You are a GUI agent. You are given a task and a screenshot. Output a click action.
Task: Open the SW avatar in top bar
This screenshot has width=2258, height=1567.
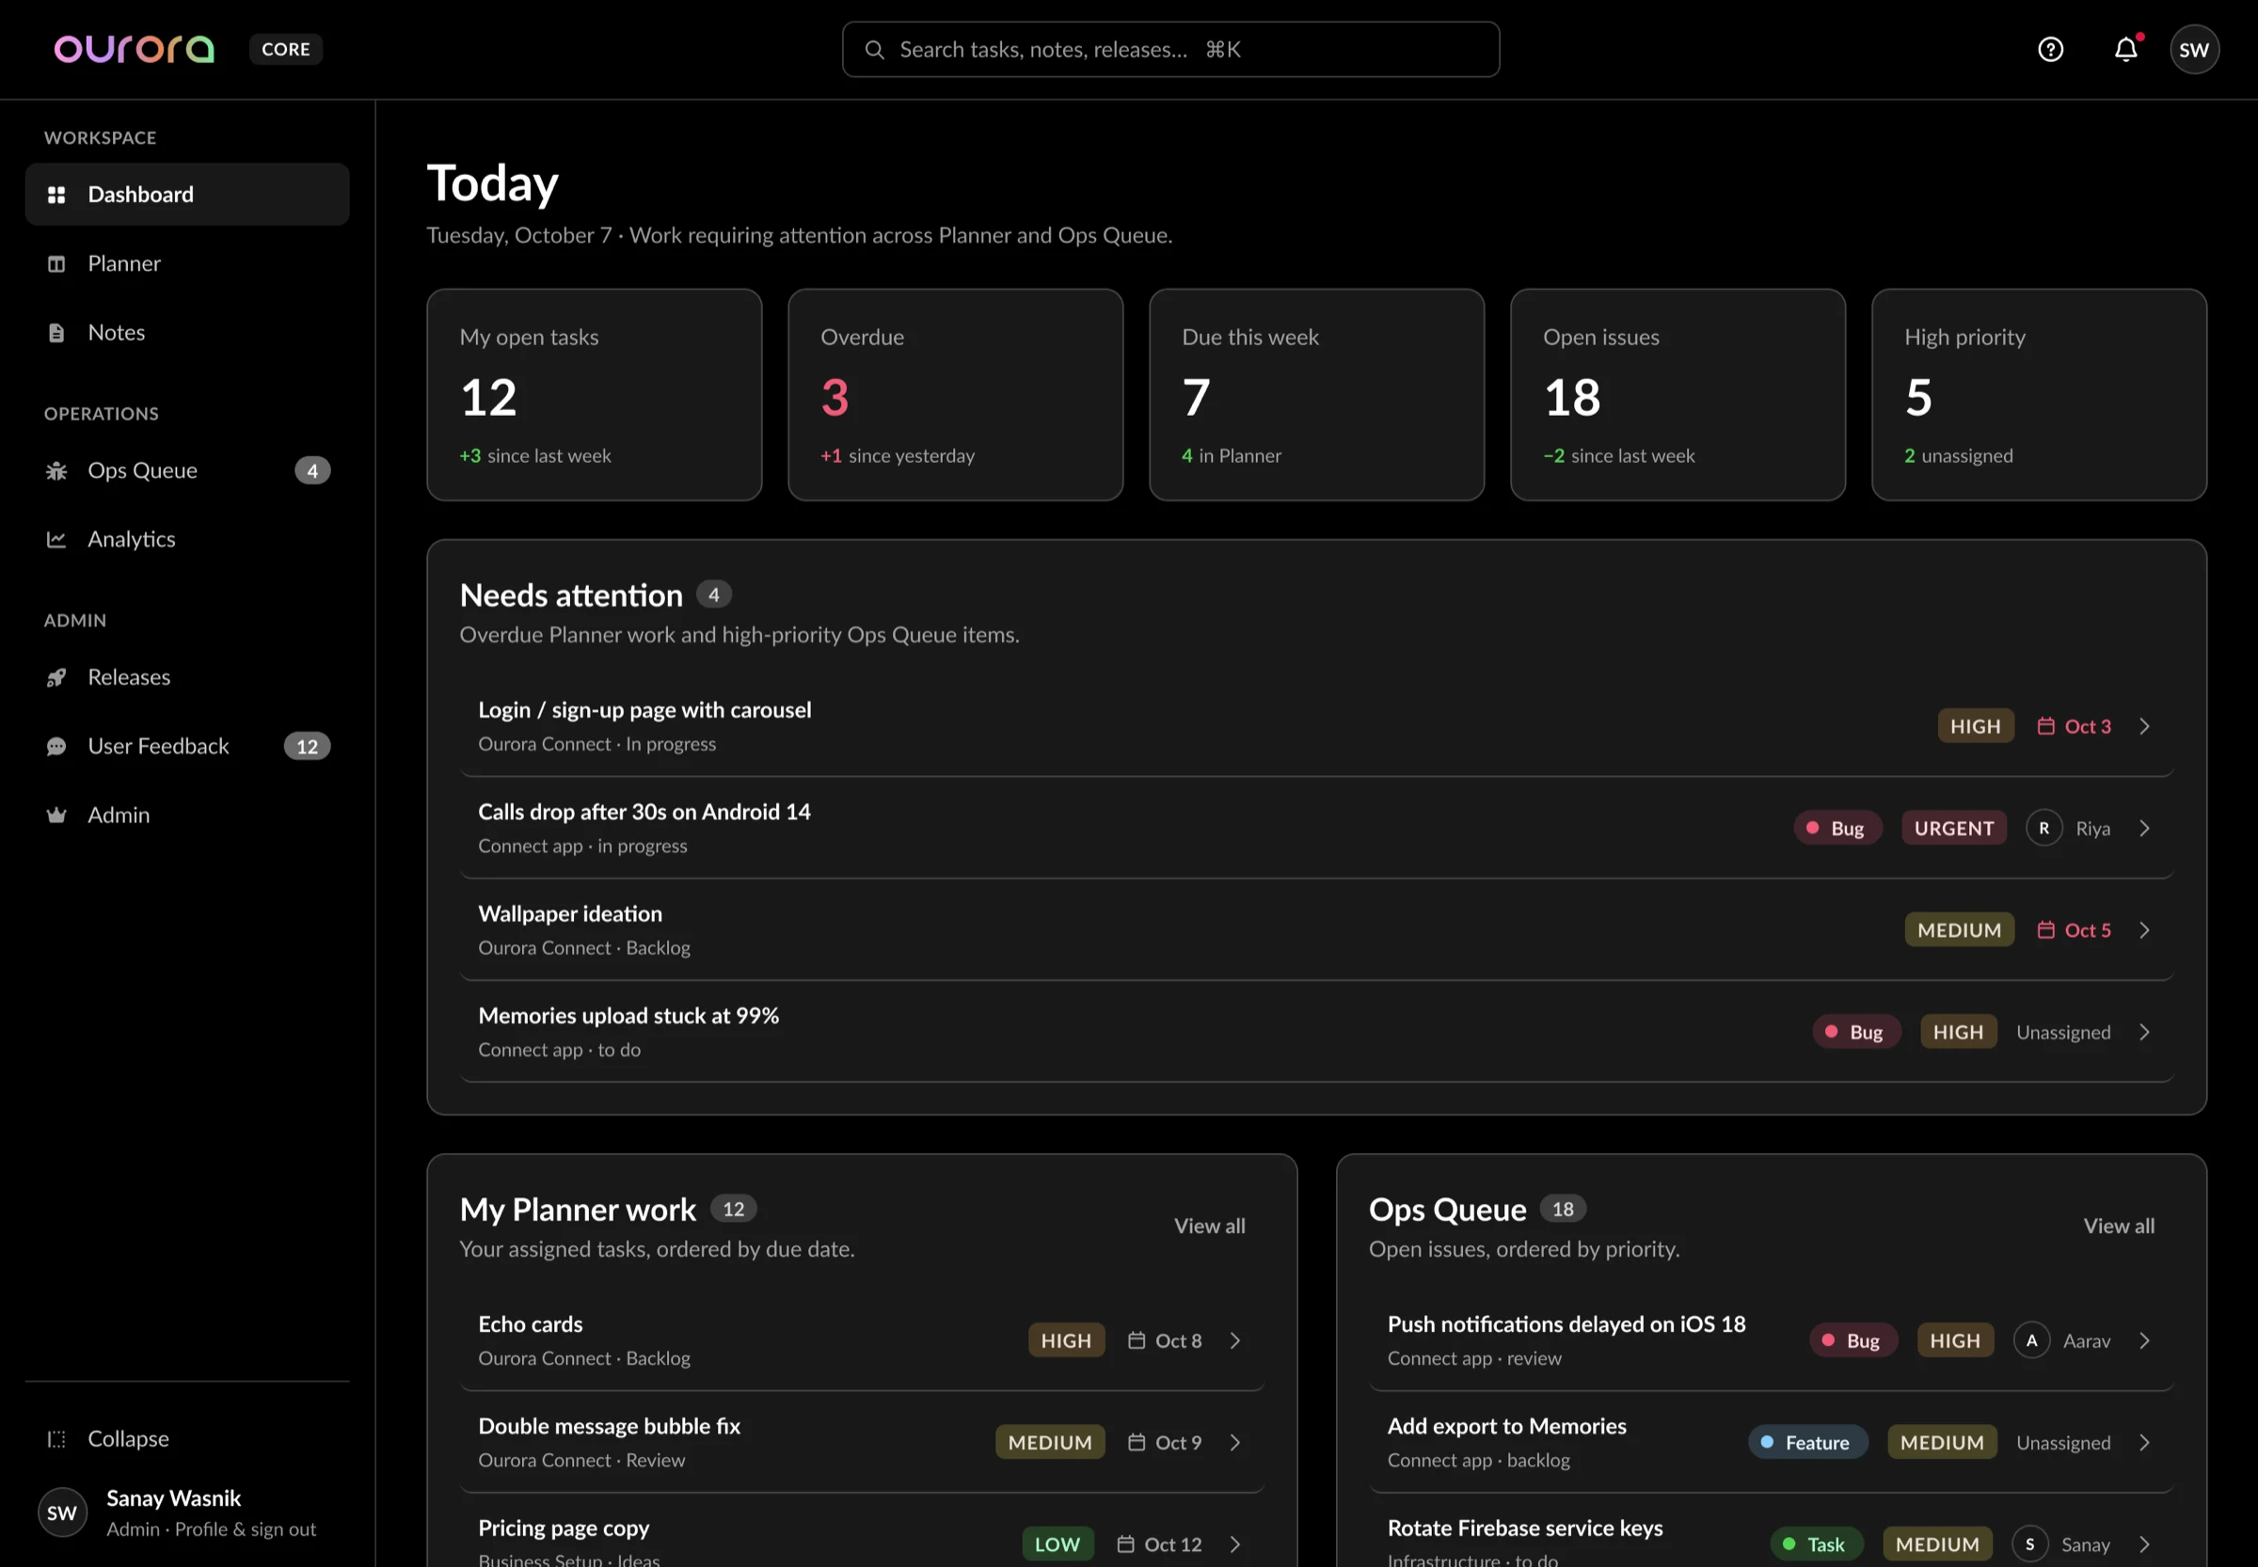coord(2193,49)
